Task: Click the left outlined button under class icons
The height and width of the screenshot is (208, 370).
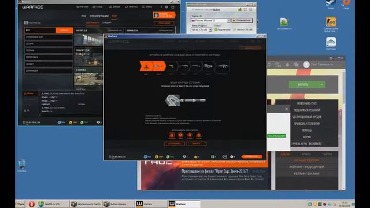Action: click(x=175, y=144)
